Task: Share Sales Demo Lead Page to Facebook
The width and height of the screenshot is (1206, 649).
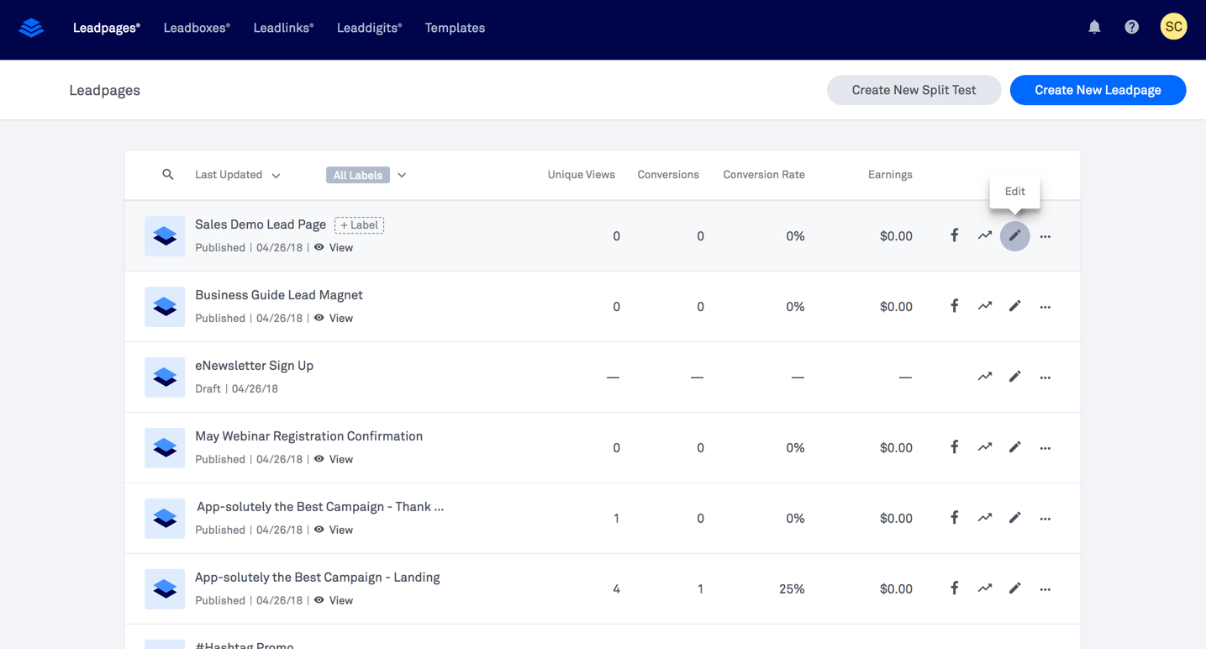Action: (955, 236)
